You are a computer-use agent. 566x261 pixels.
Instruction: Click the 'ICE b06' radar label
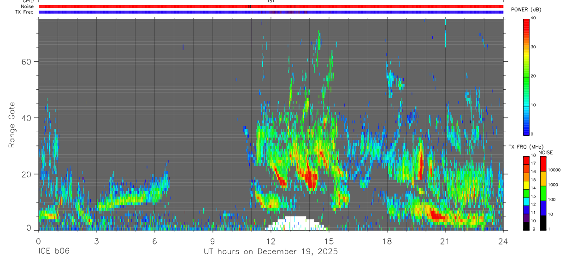pos(53,252)
